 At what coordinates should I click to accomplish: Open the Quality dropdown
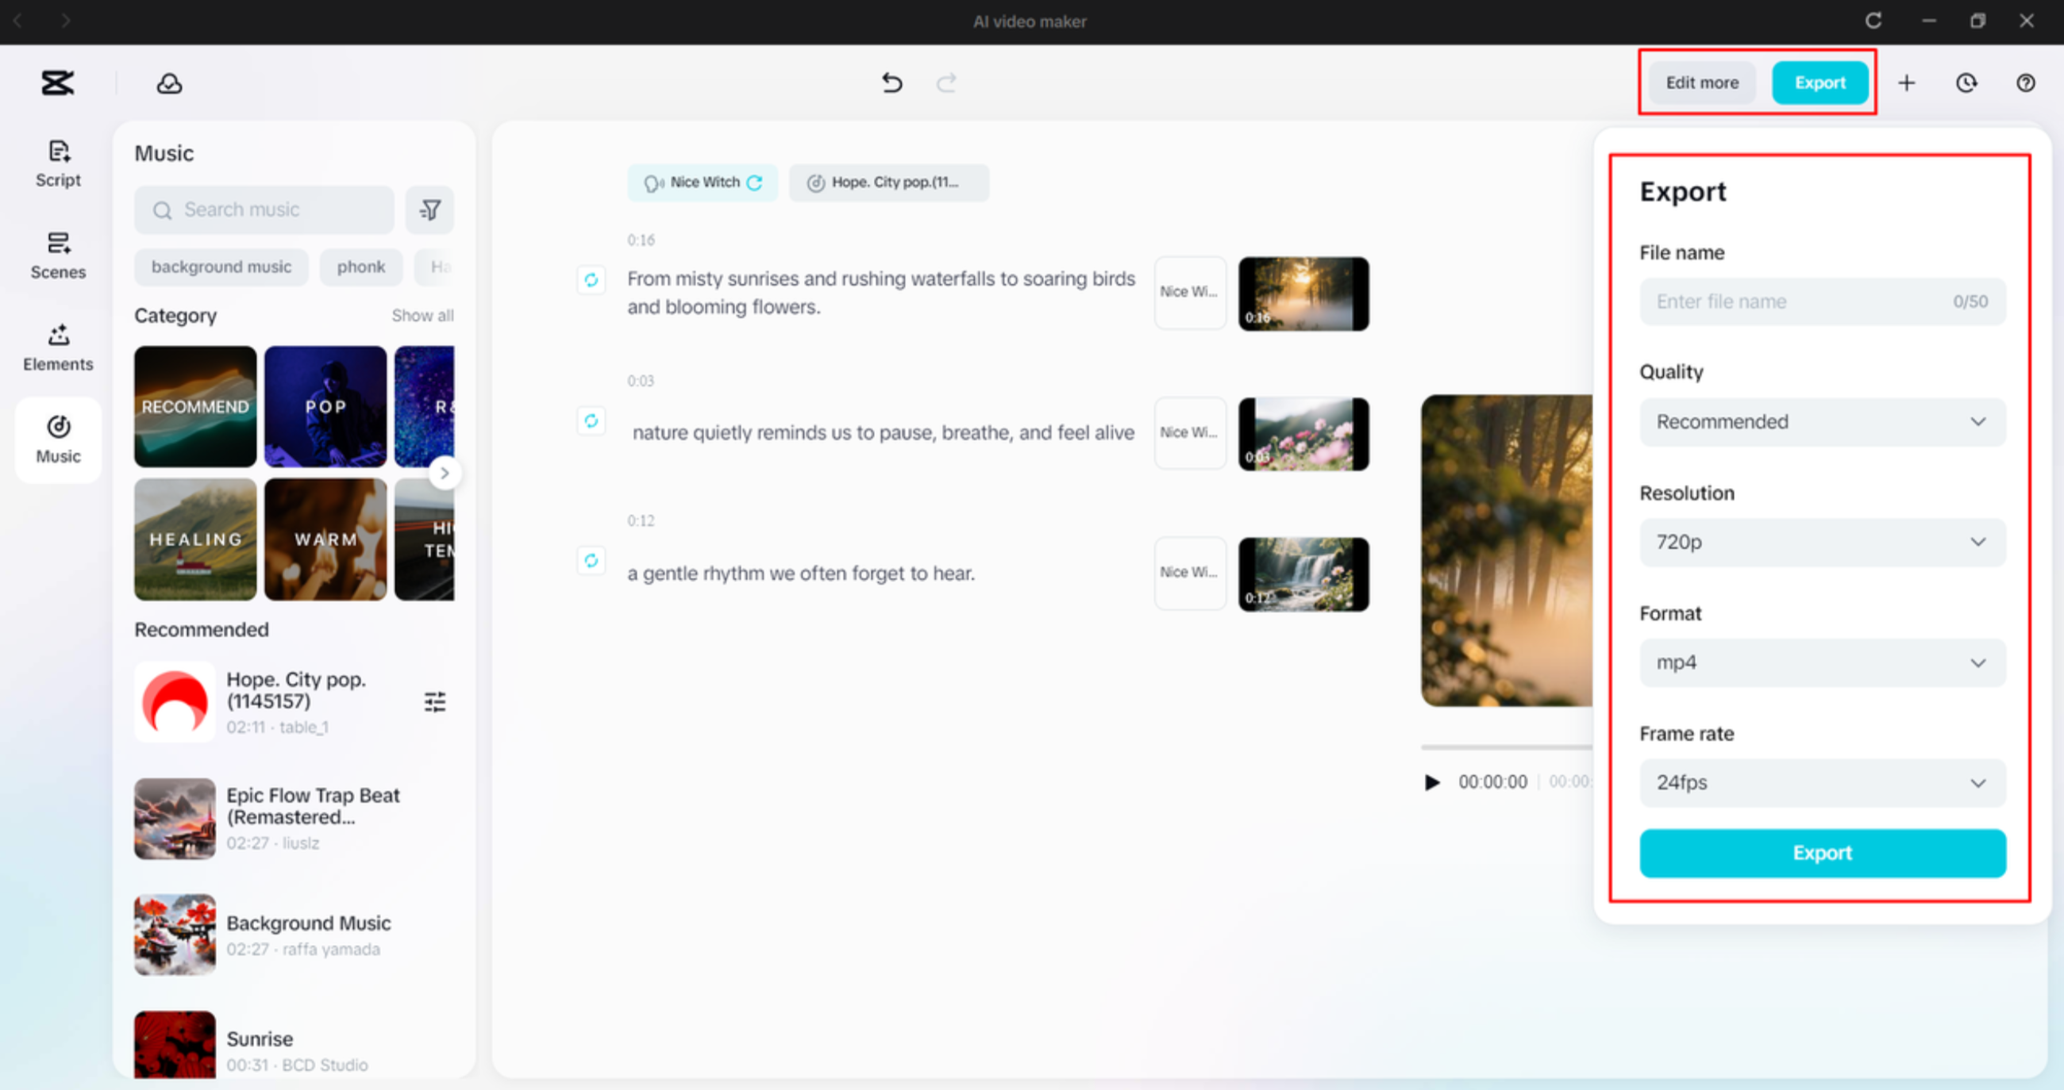coord(1821,422)
